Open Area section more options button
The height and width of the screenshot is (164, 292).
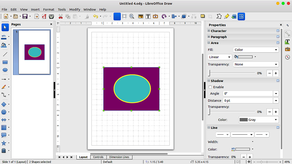coord(278,43)
